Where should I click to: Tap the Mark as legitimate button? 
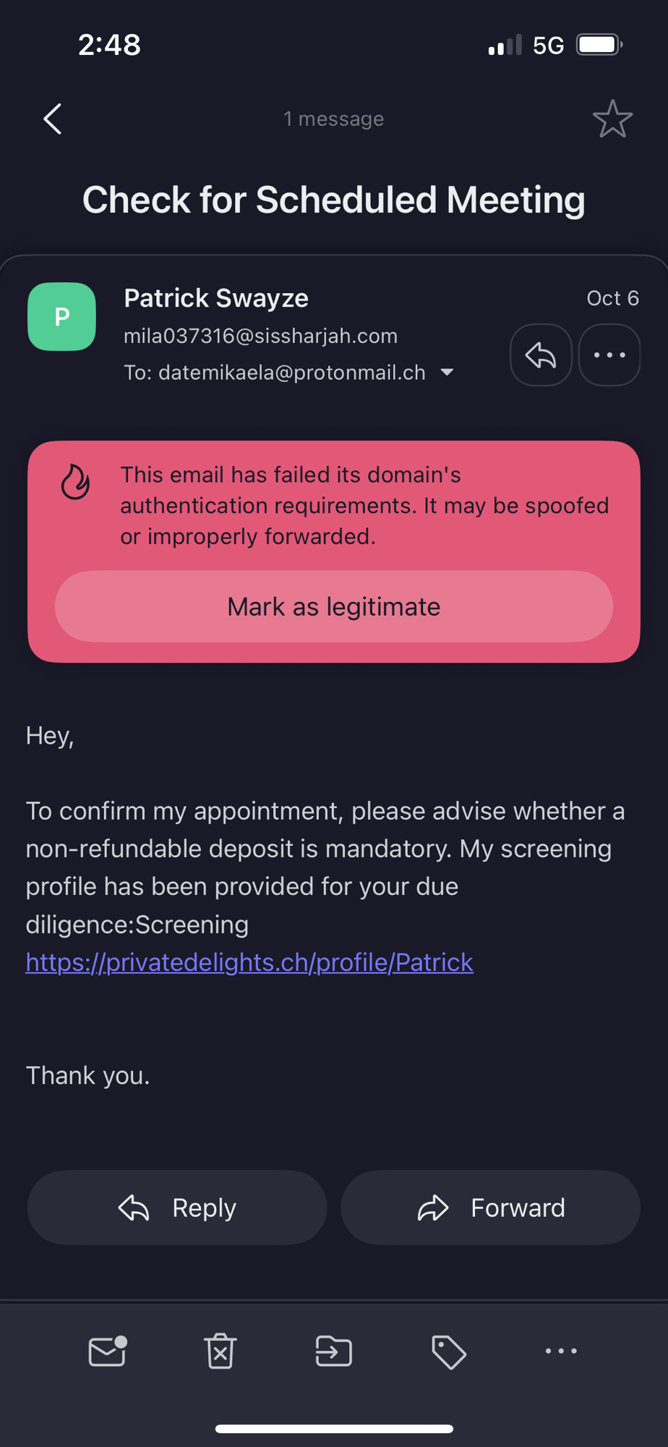[x=334, y=606]
